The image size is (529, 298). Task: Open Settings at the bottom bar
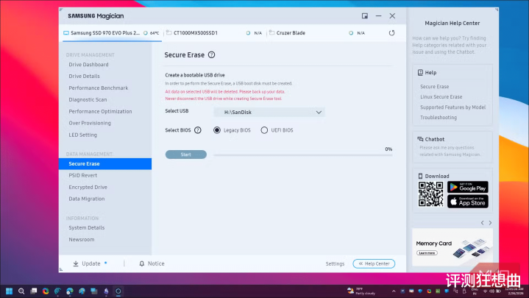335,263
